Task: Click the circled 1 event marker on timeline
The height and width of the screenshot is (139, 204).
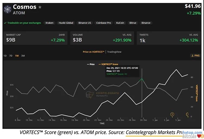Action: pyautogui.click(x=172, y=114)
